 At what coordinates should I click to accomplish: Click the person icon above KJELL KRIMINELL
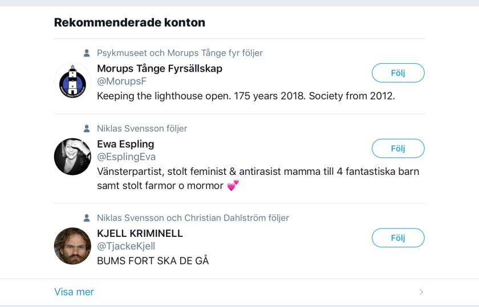point(87,218)
